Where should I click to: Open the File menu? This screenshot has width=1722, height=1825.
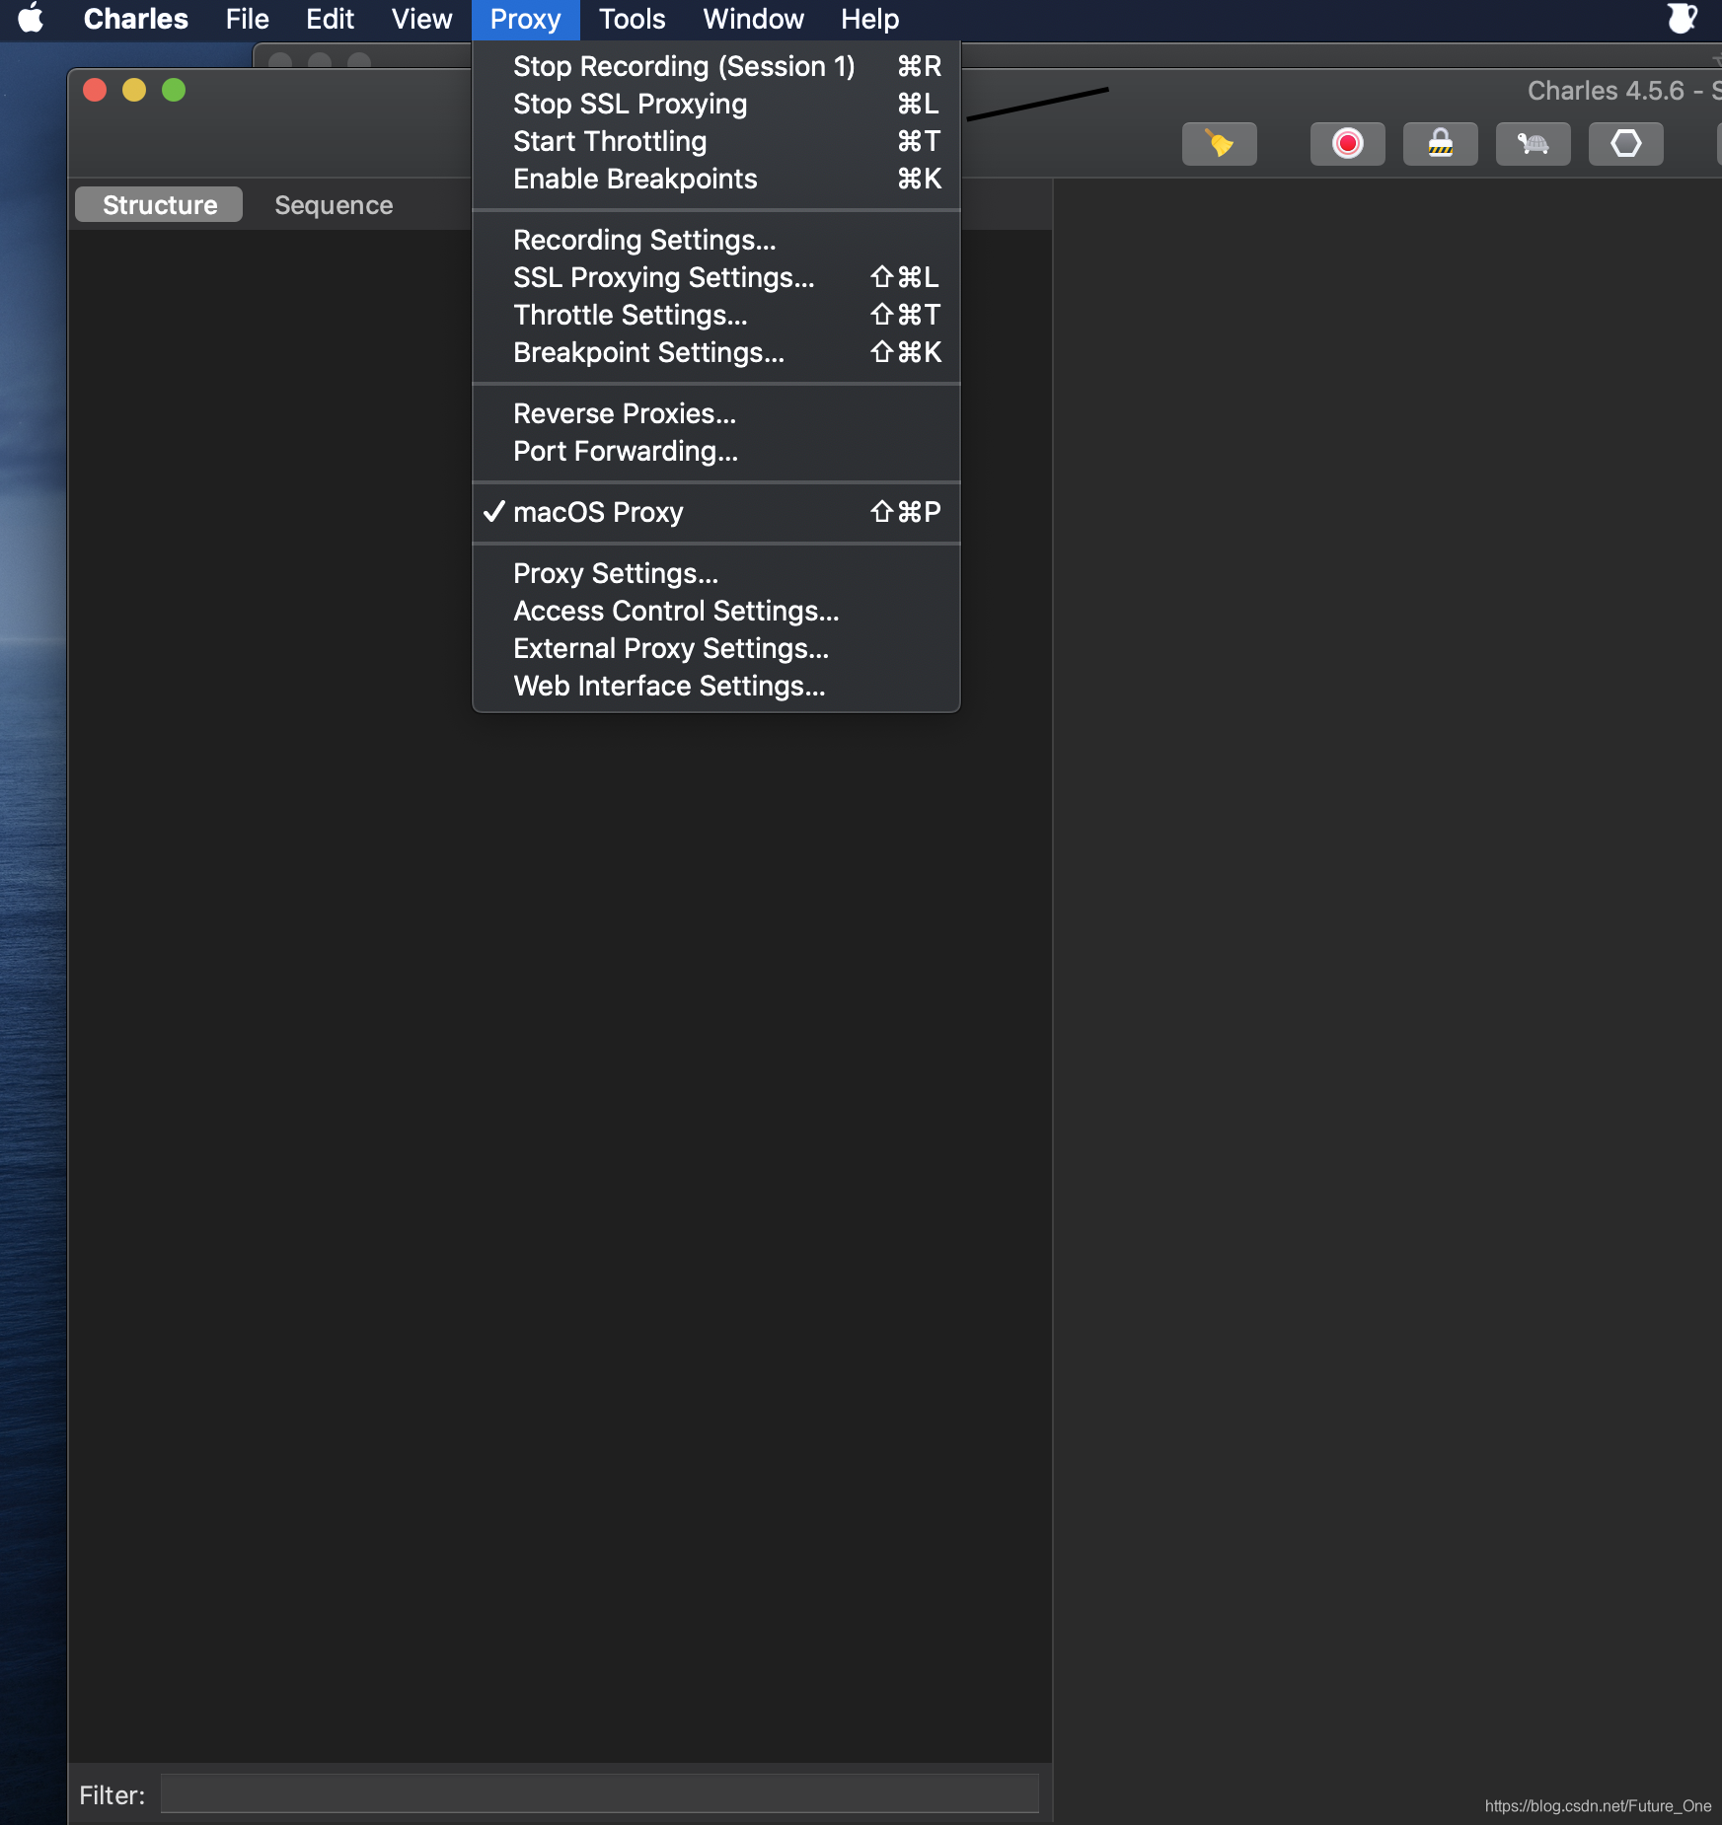click(247, 19)
